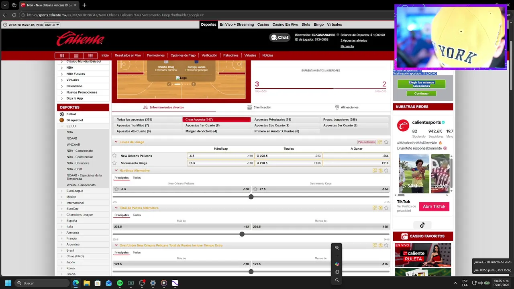Collapse the Handicap Alternativo section
Viewport: 514px width, 289px height.
[x=116, y=171]
